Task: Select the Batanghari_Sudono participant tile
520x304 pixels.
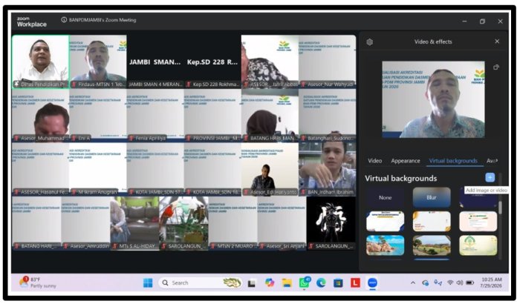Action: [328, 116]
